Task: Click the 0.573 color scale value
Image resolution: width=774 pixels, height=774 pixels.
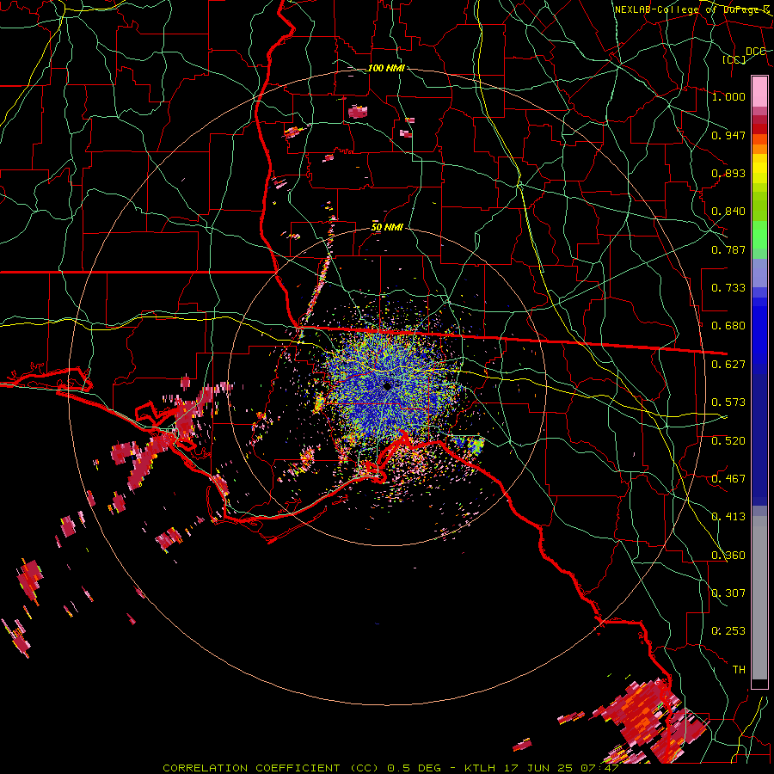Action: [x=728, y=402]
